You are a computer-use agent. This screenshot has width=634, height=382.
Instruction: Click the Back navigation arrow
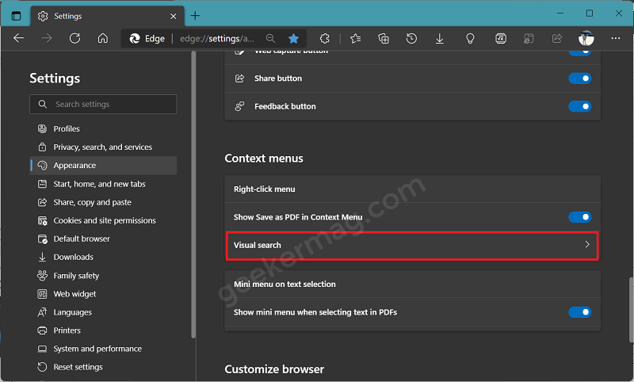[18, 38]
